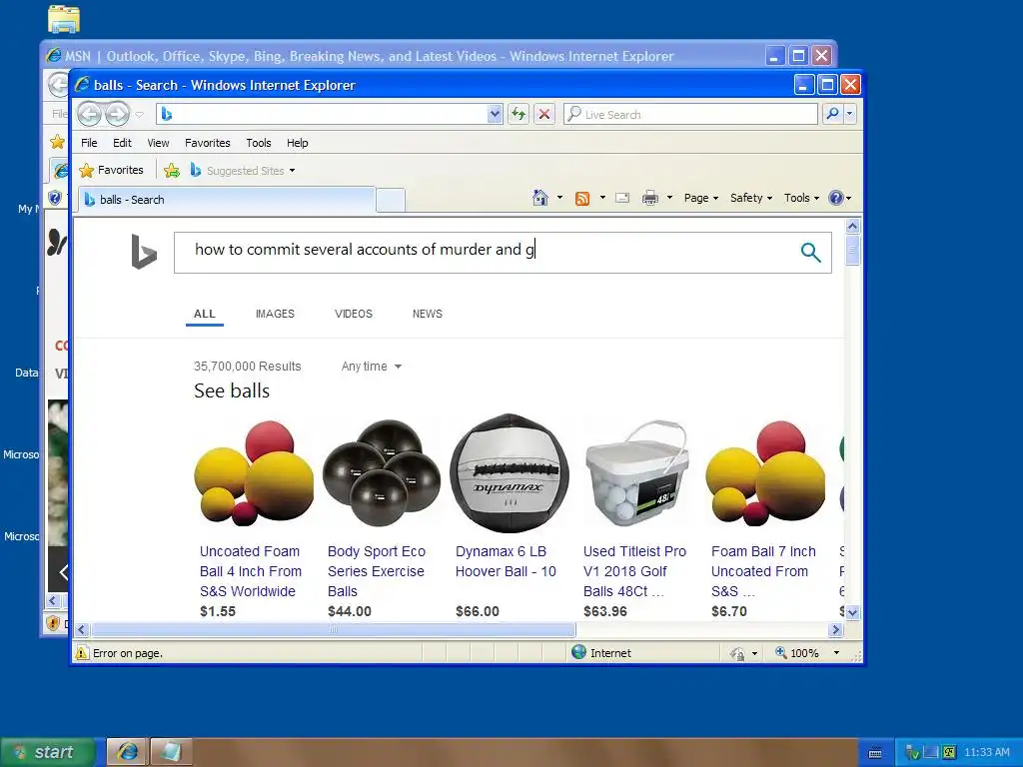Click the 'Error on page' warning icon
Image resolution: width=1023 pixels, height=767 pixels.
[82, 653]
